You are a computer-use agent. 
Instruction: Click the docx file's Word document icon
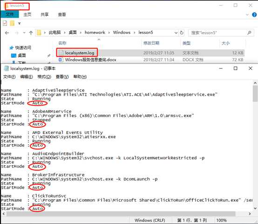click(61, 59)
